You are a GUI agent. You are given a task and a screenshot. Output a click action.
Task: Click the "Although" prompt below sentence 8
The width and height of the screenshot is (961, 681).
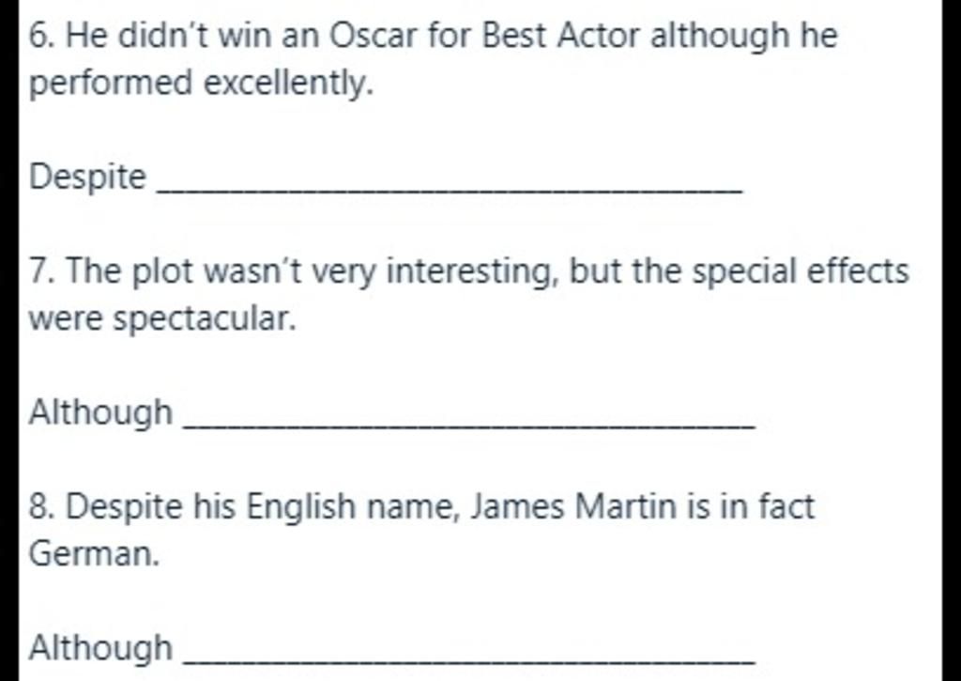tap(101, 647)
